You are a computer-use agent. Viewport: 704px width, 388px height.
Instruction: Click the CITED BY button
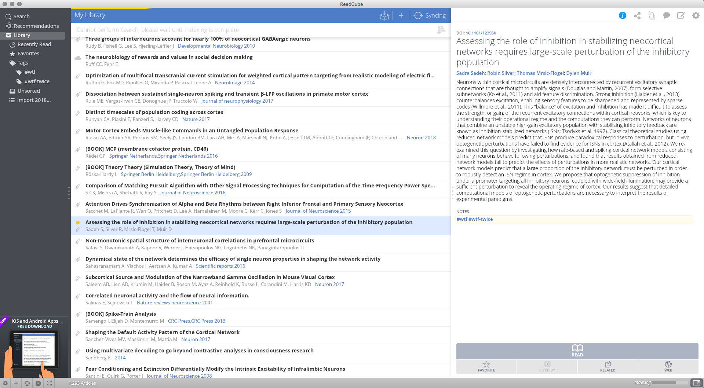click(x=547, y=366)
